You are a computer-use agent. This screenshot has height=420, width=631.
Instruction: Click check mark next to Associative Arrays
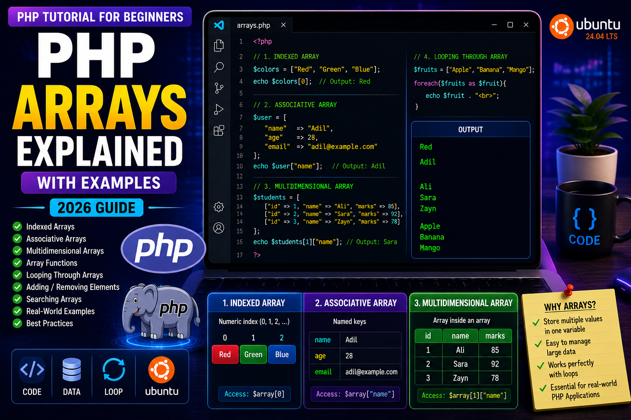point(17,238)
